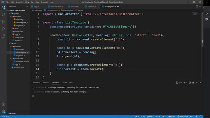Switch to the Invoice.ts editor tab
Viewport: 210px width, 118px height.
[75, 7]
